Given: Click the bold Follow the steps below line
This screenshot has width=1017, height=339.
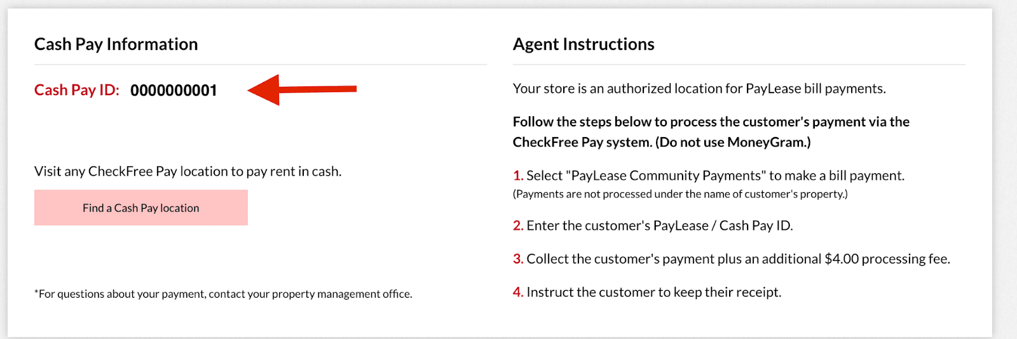Looking at the screenshot, I should point(711,122).
